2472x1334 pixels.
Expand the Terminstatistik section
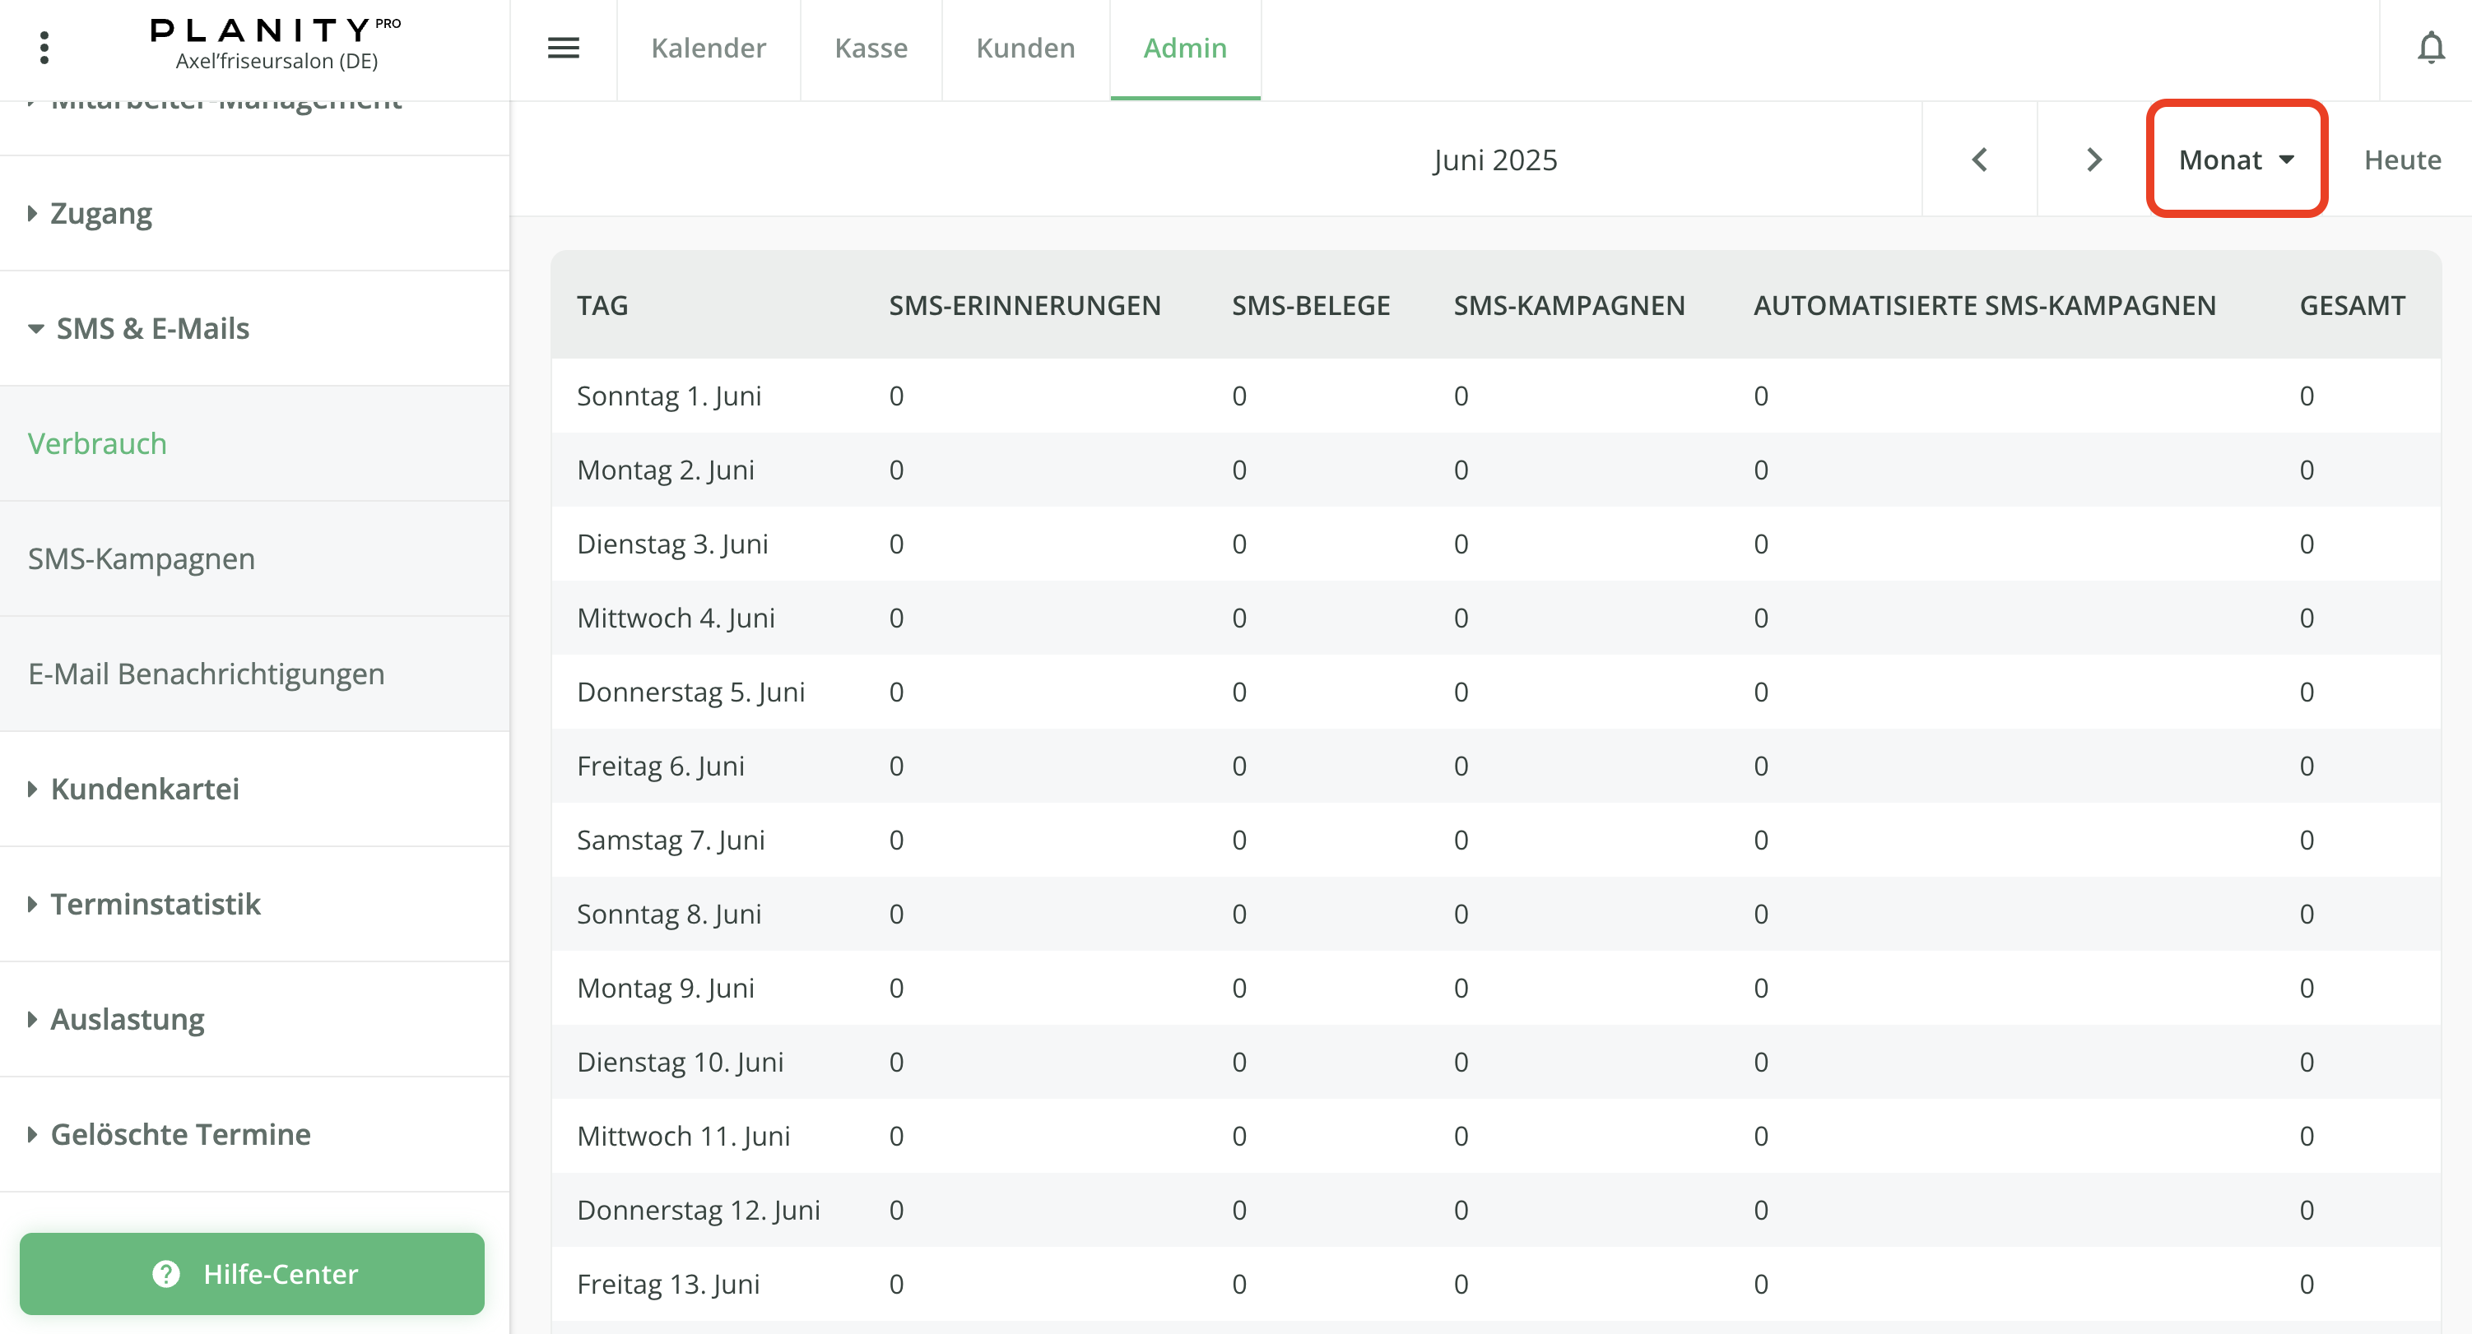click(x=155, y=903)
